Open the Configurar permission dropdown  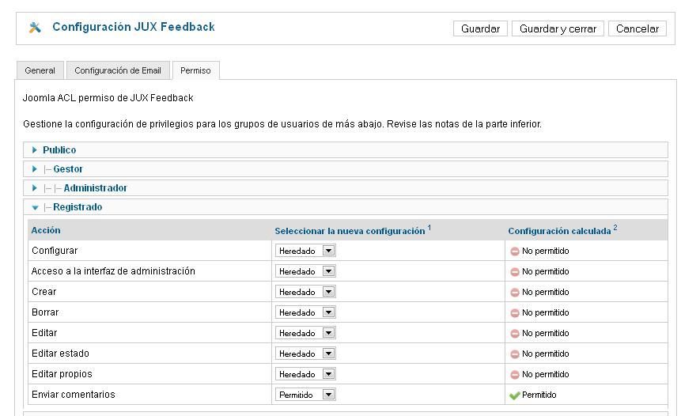pos(305,251)
